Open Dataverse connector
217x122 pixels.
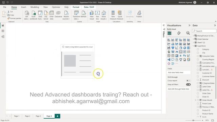point(58,14)
